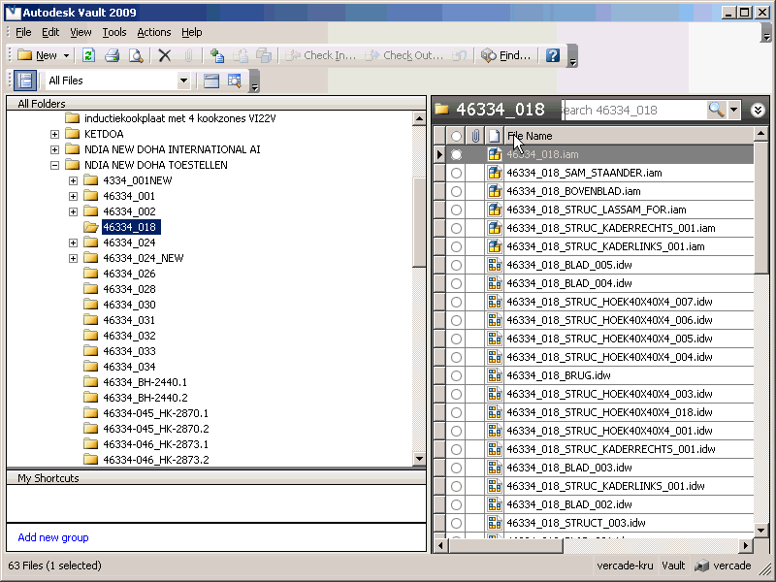Expand the 46334_002 folder
Image resolution: width=776 pixels, height=582 pixels.
[74, 211]
